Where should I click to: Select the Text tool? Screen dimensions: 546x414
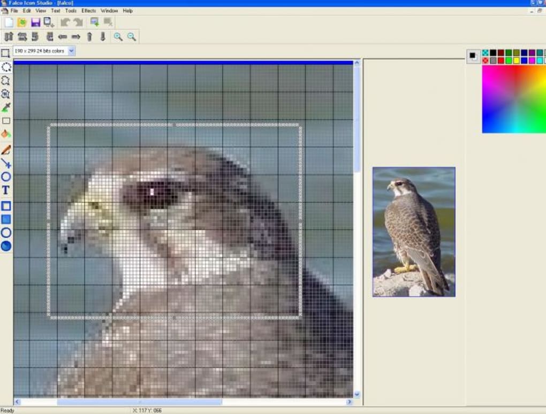click(6, 190)
